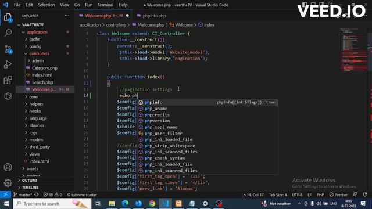Open the Tabnine icon in activity bar
Viewport: 372px width, 209px height.
[x=8, y=96]
